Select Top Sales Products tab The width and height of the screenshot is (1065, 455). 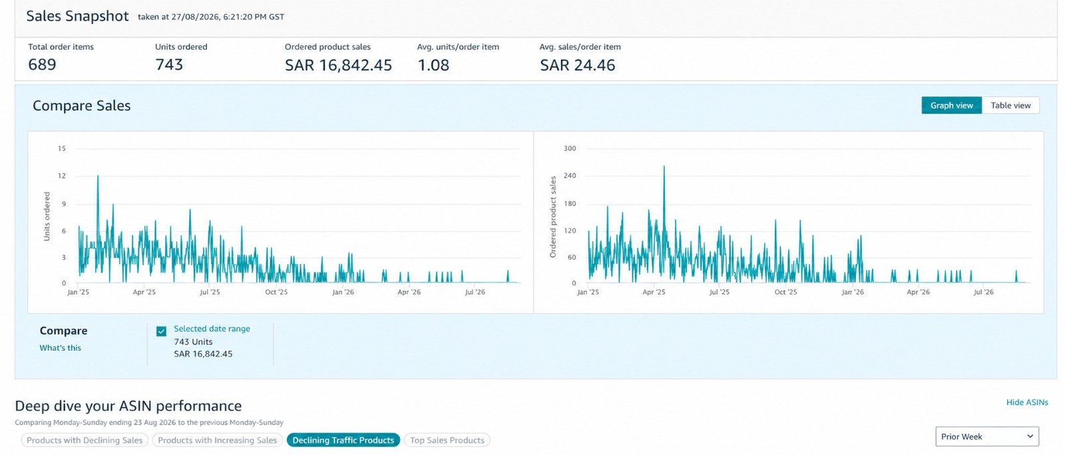447,440
